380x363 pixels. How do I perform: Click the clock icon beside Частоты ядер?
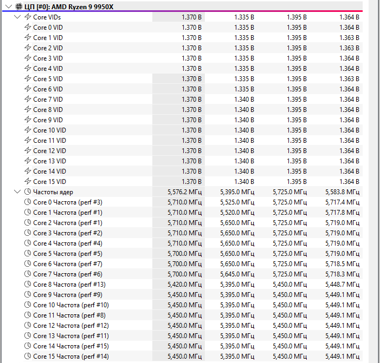(x=28, y=192)
